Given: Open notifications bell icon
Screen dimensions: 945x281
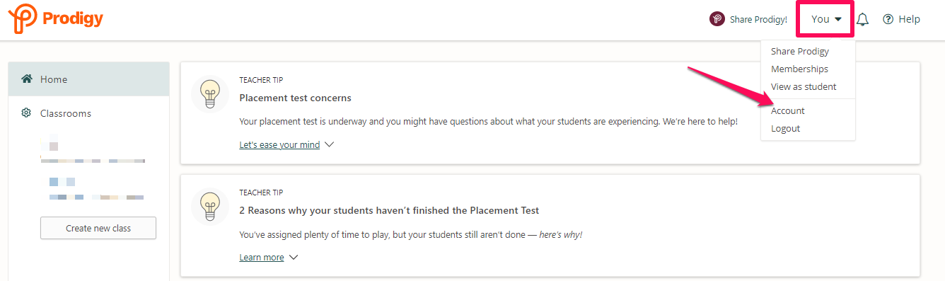Looking at the screenshot, I should coord(862,20).
